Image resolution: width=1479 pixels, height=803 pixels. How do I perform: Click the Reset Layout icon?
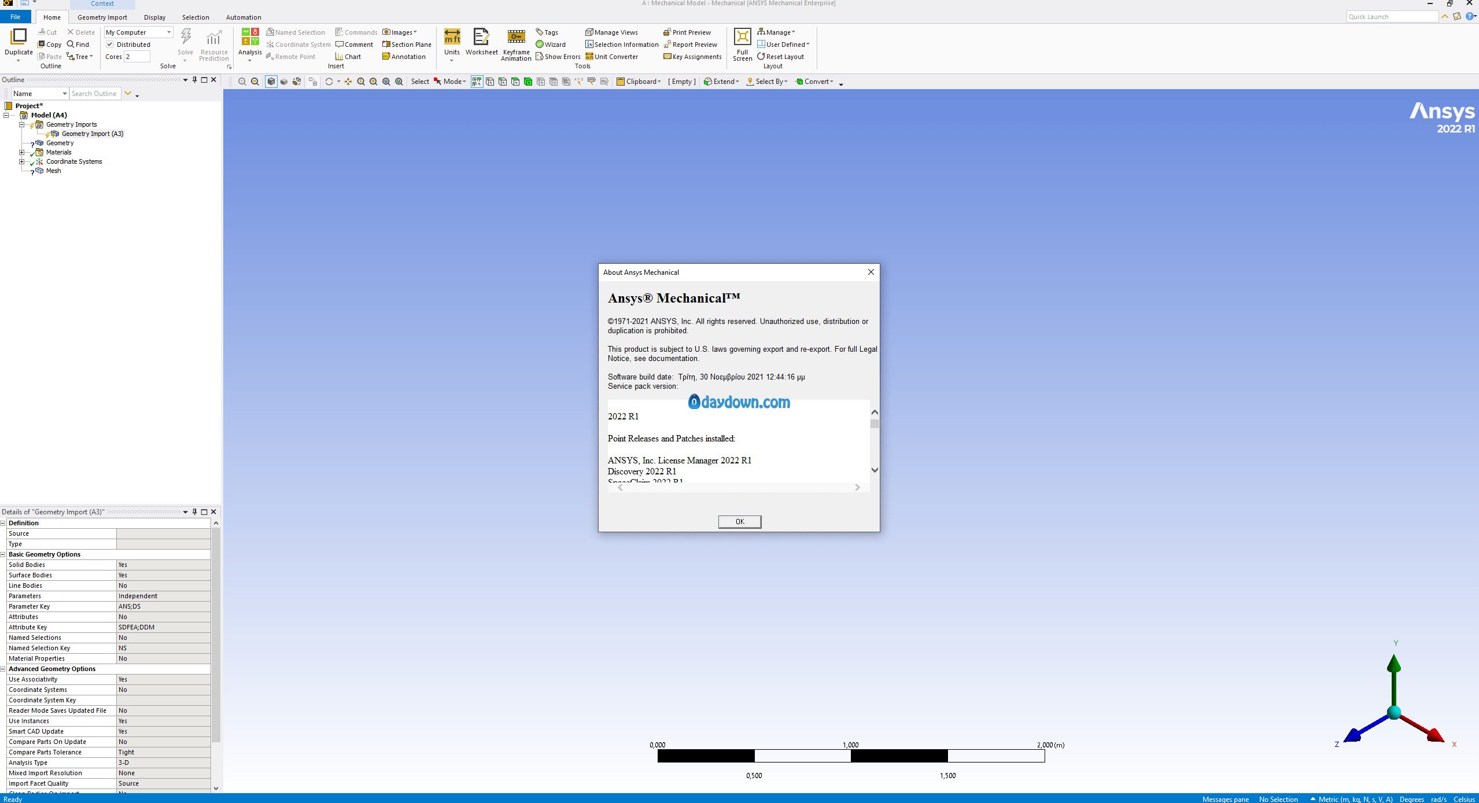[761, 57]
